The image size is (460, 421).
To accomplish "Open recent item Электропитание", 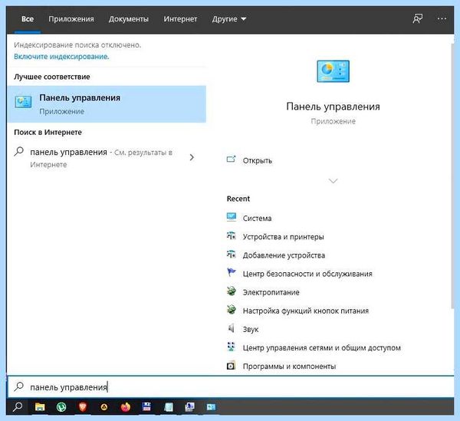I will coord(271,292).
